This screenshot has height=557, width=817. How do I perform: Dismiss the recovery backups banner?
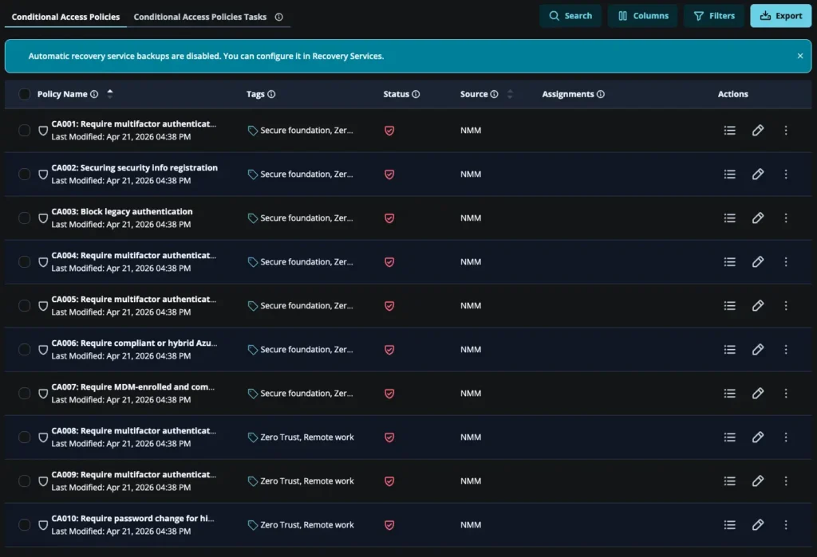(799, 56)
